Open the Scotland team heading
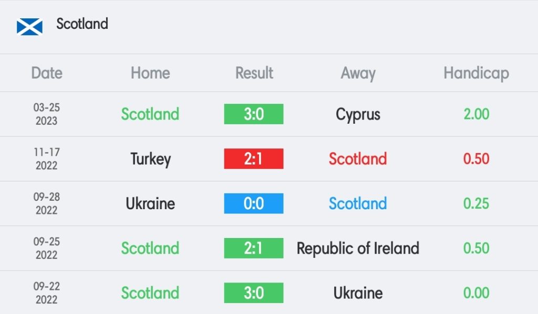The height and width of the screenshot is (314, 538). (x=82, y=24)
